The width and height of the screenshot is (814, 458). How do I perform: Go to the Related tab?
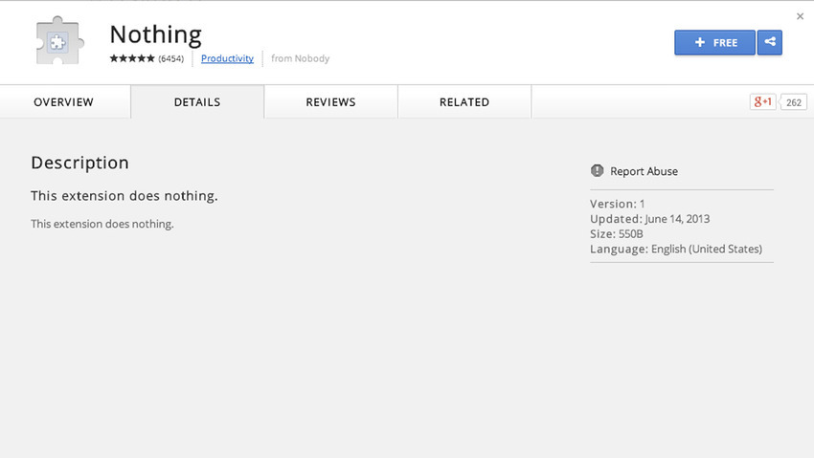[x=464, y=102]
